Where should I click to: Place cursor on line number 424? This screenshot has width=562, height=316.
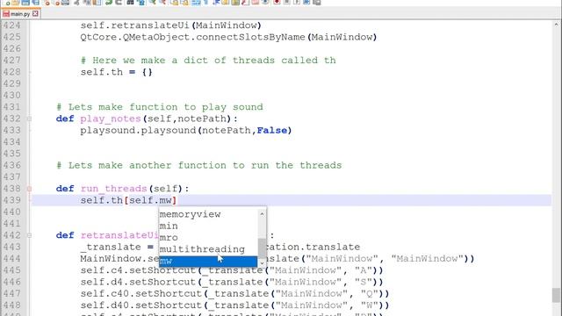[11, 25]
